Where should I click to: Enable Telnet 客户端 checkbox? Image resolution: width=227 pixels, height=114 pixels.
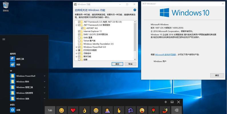click(79, 41)
